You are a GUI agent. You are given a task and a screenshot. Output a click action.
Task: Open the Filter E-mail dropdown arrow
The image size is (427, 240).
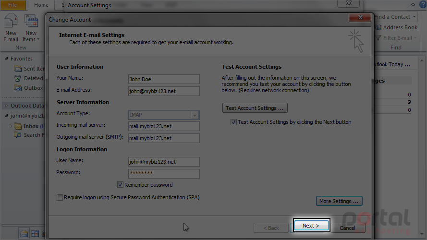click(415, 38)
